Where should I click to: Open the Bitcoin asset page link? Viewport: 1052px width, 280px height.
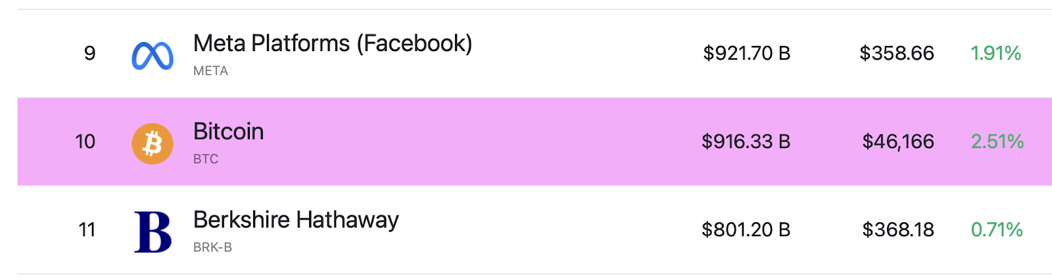click(228, 131)
